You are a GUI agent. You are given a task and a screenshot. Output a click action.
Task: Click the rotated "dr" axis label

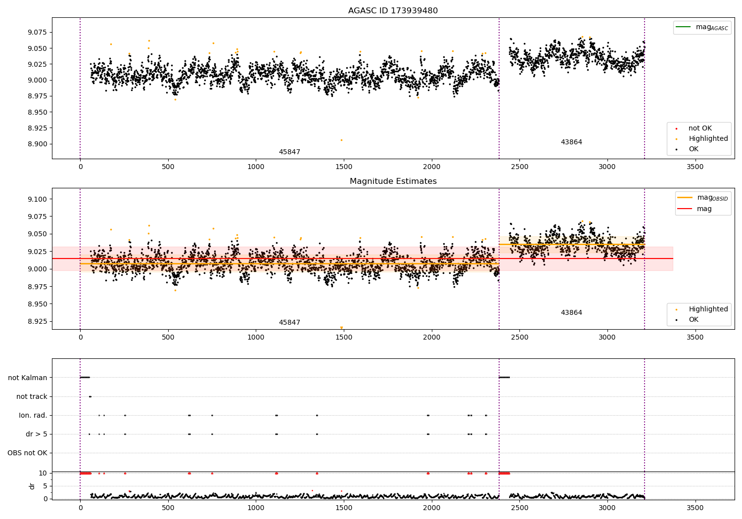pos(32,486)
